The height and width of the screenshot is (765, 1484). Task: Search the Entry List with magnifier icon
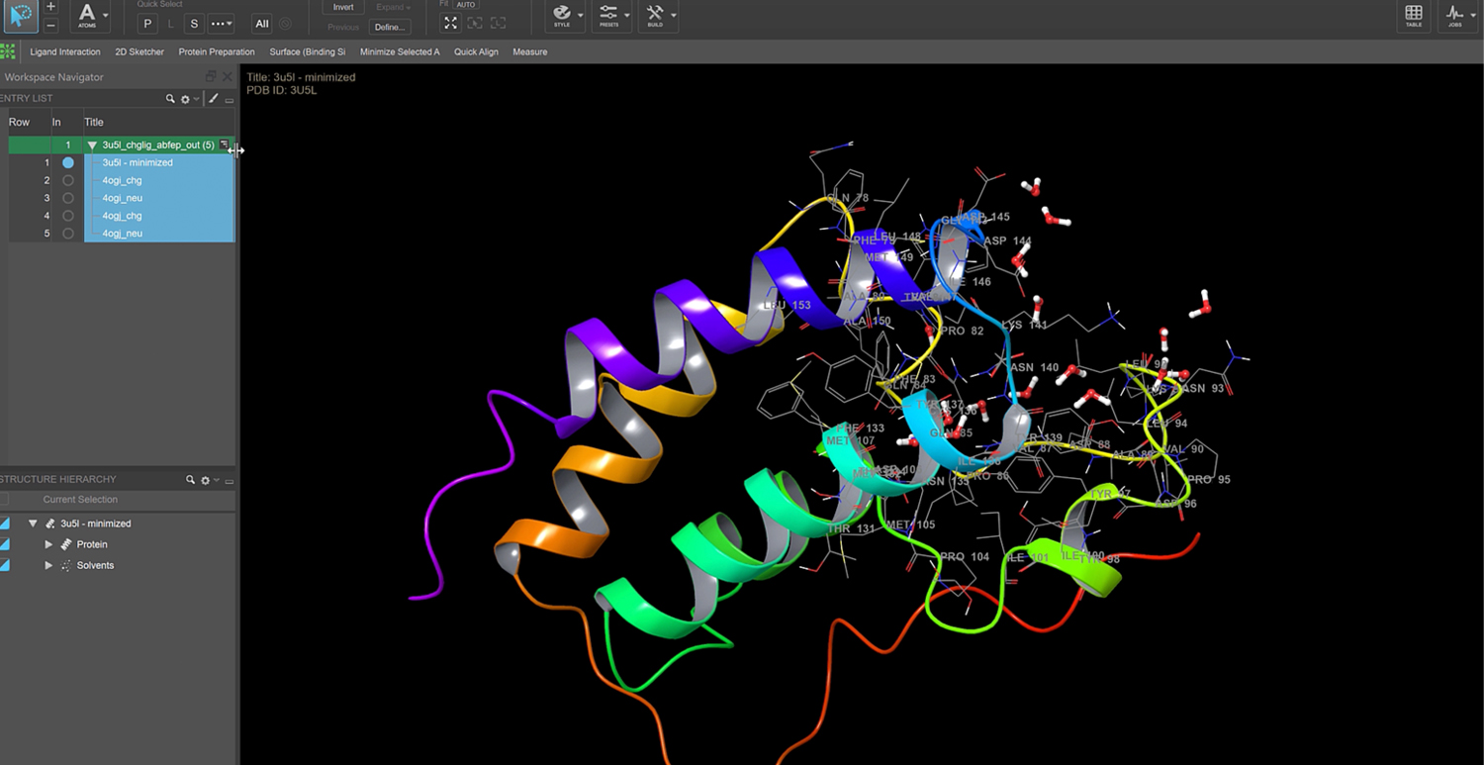coord(170,99)
